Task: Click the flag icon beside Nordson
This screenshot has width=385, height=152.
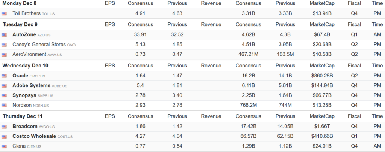Action: [4, 105]
